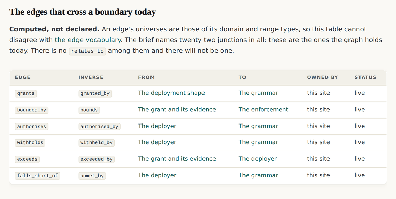Click the grants edge code chip
The width and height of the screenshot is (396, 199).
26,93
